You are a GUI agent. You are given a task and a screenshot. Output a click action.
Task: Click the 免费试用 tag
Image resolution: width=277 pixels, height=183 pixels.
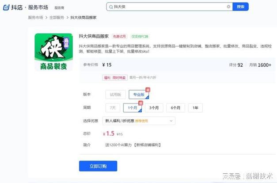click(119, 36)
